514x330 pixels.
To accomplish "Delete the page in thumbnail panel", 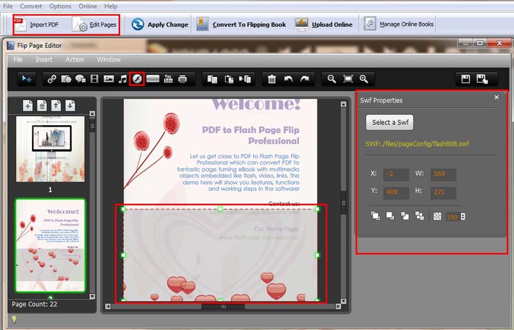I will click(x=42, y=105).
